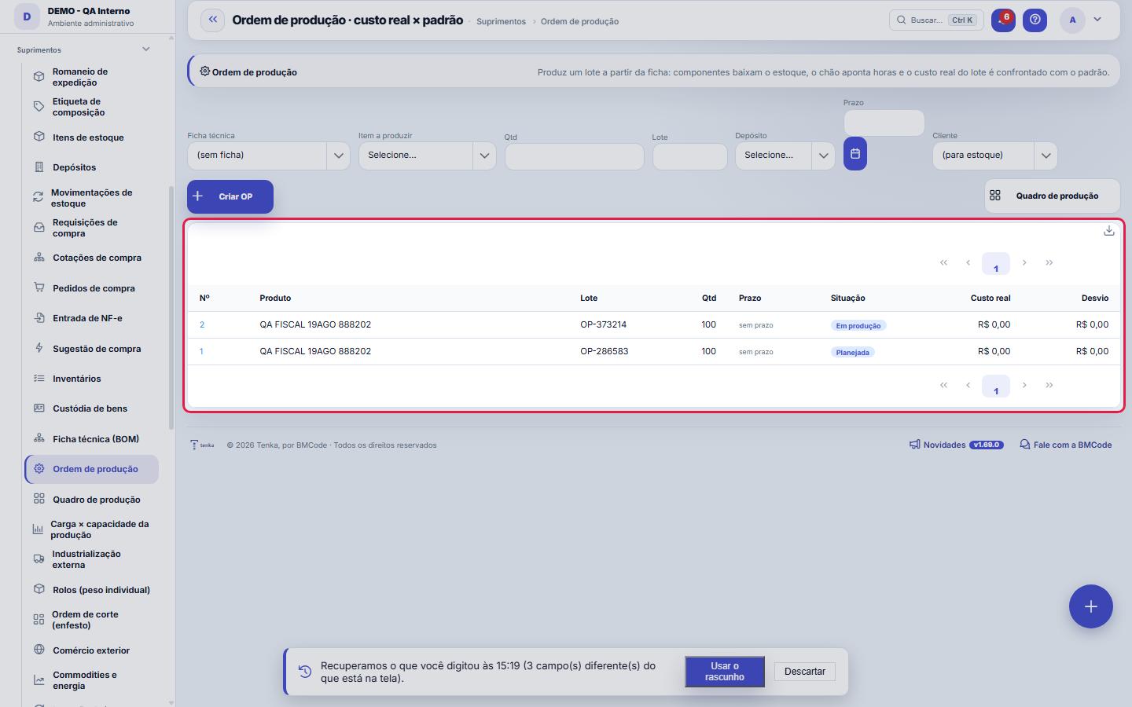Open Quadro de produção button on right
The image size is (1132, 707).
tap(1052, 196)
